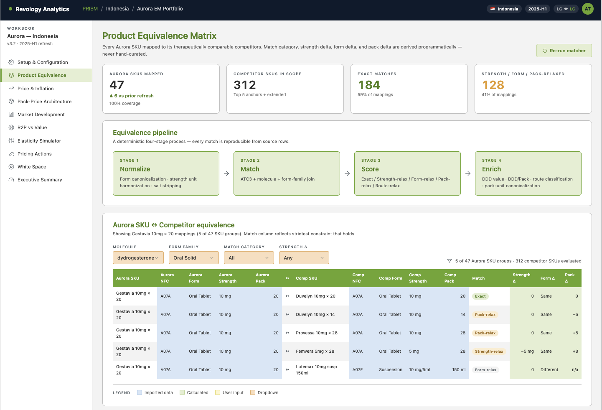
Task: Click the Exact match badge
Action: [x=480, y=296]
